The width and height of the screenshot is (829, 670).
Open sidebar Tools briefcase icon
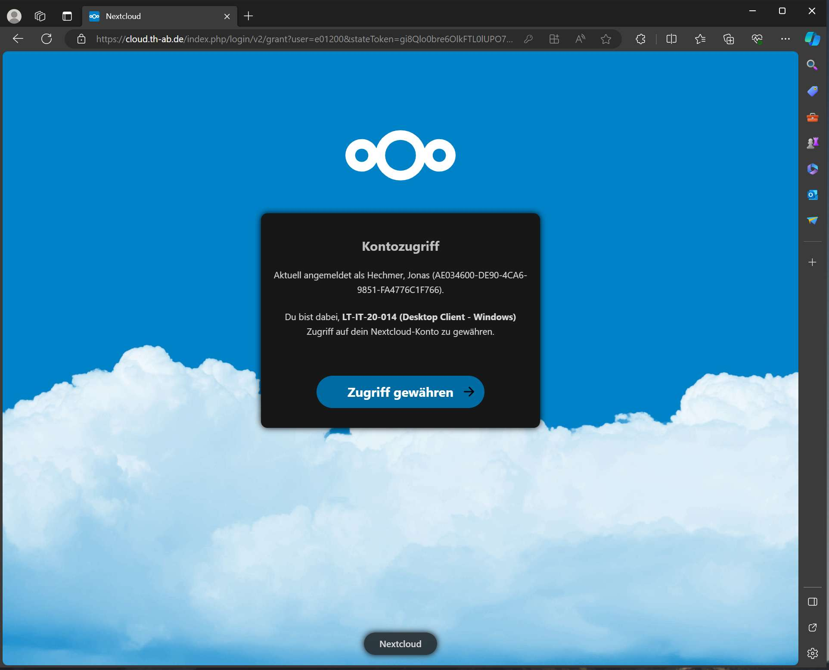[x=812, y=117]
